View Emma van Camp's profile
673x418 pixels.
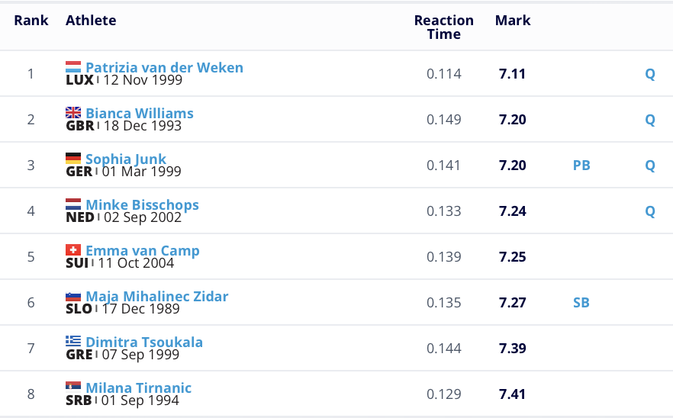(143, 250)
